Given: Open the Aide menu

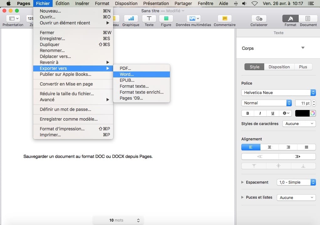Looking at the screenshot, I should (223, 3).
